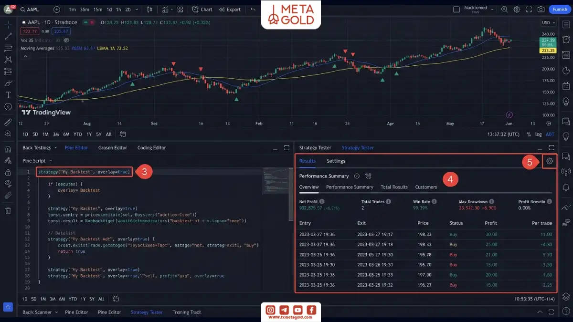
Task: Open the watchlist icon in right sidebar
Action: click(x=566, y=24)
